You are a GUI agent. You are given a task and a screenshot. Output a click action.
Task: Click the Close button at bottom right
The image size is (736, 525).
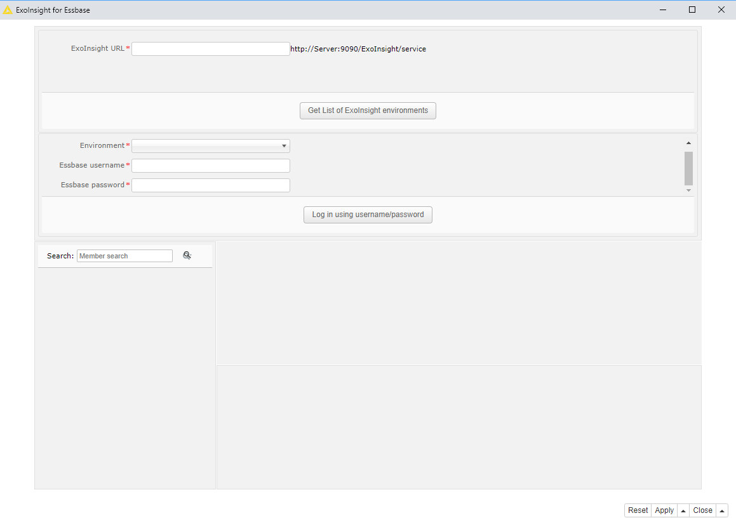point(703,510)
